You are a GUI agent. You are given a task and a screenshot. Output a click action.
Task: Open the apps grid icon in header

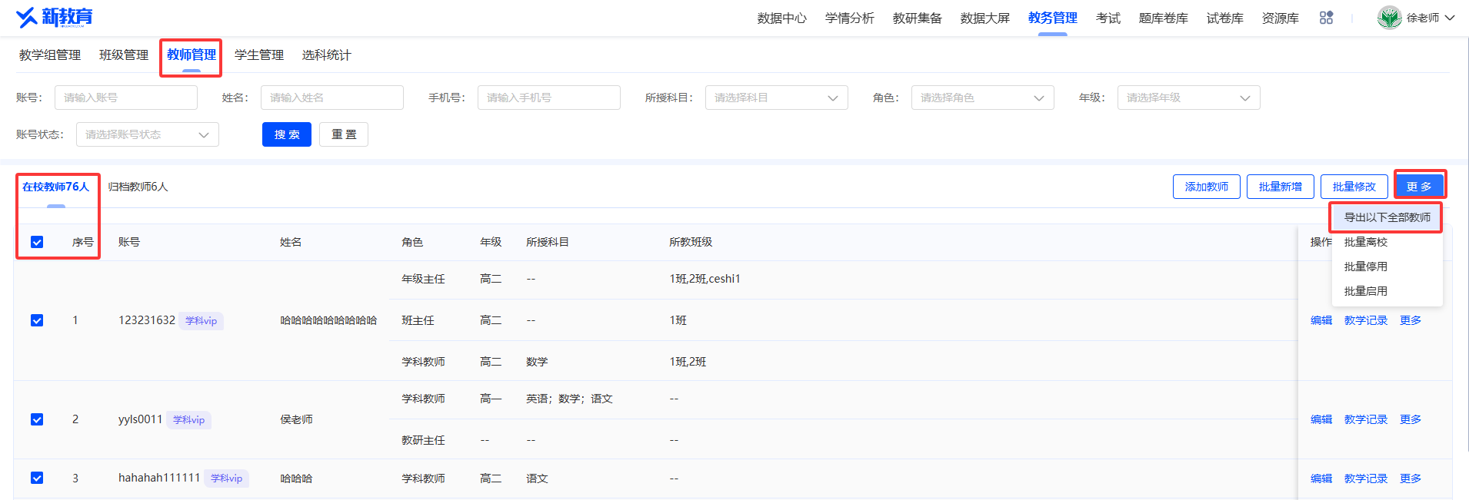1326,18
